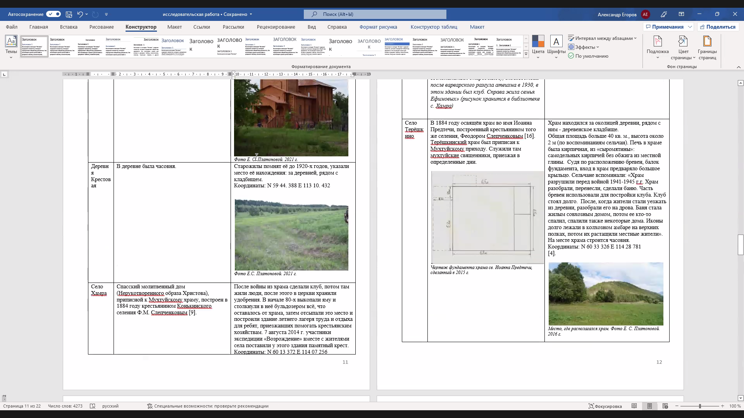
Task: Click the Watermark (Подложка) icon
Action: 658,41
